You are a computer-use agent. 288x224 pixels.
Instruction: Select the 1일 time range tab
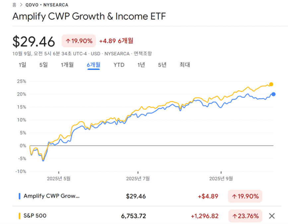coord(23,65)
